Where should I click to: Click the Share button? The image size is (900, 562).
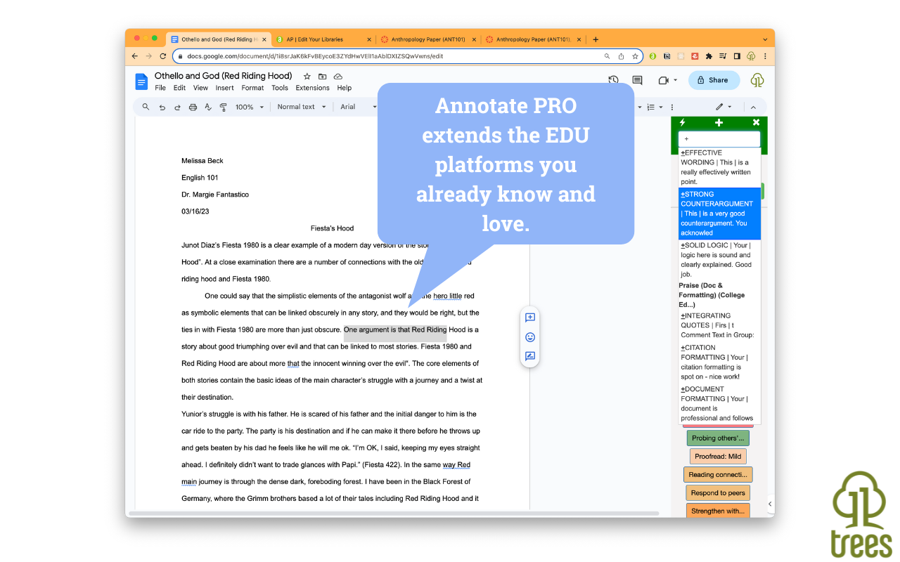click(x=714, y=80)
